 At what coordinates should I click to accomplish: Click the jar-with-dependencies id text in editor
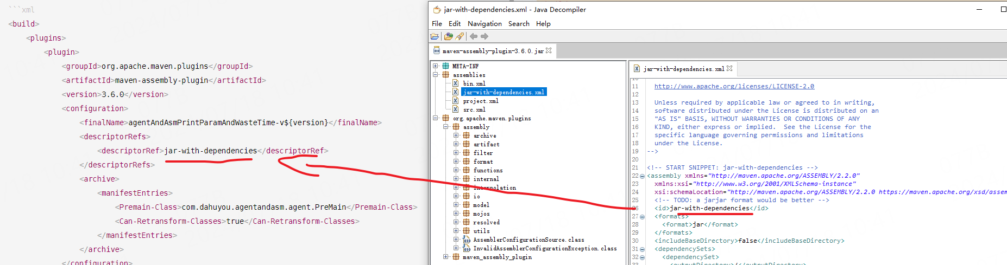(x=710, y=208)
